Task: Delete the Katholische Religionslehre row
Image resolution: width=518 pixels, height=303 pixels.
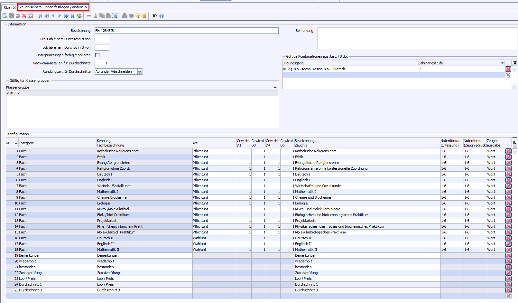Action: [508, 151]
